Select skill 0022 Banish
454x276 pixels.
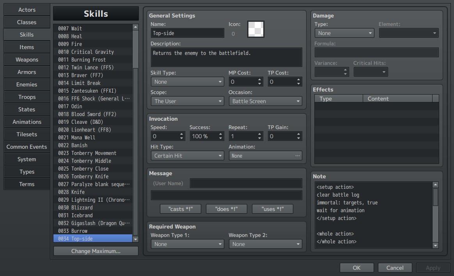[93, 145]
